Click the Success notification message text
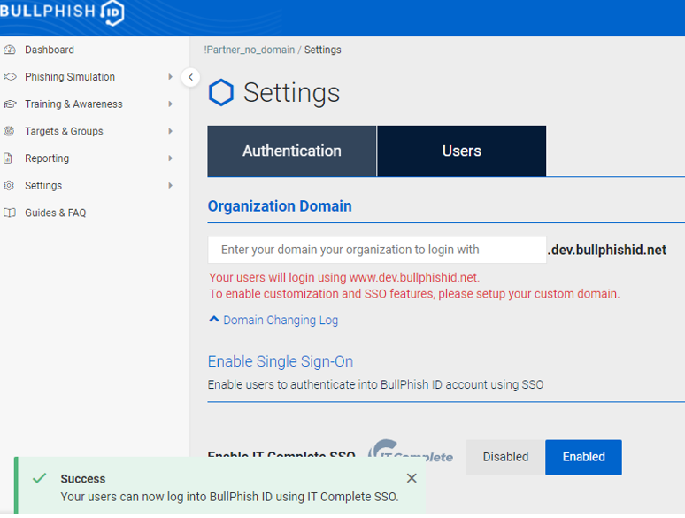Screen dimensions: 685x518 click(230, 497)
